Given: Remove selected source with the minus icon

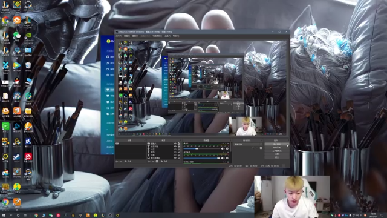Looking at the screenshot, I should 153,162.
